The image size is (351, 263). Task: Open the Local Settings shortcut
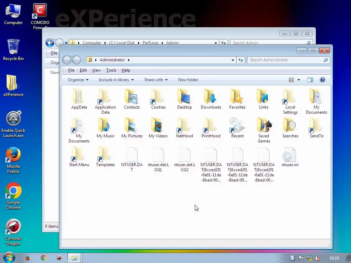290,101
